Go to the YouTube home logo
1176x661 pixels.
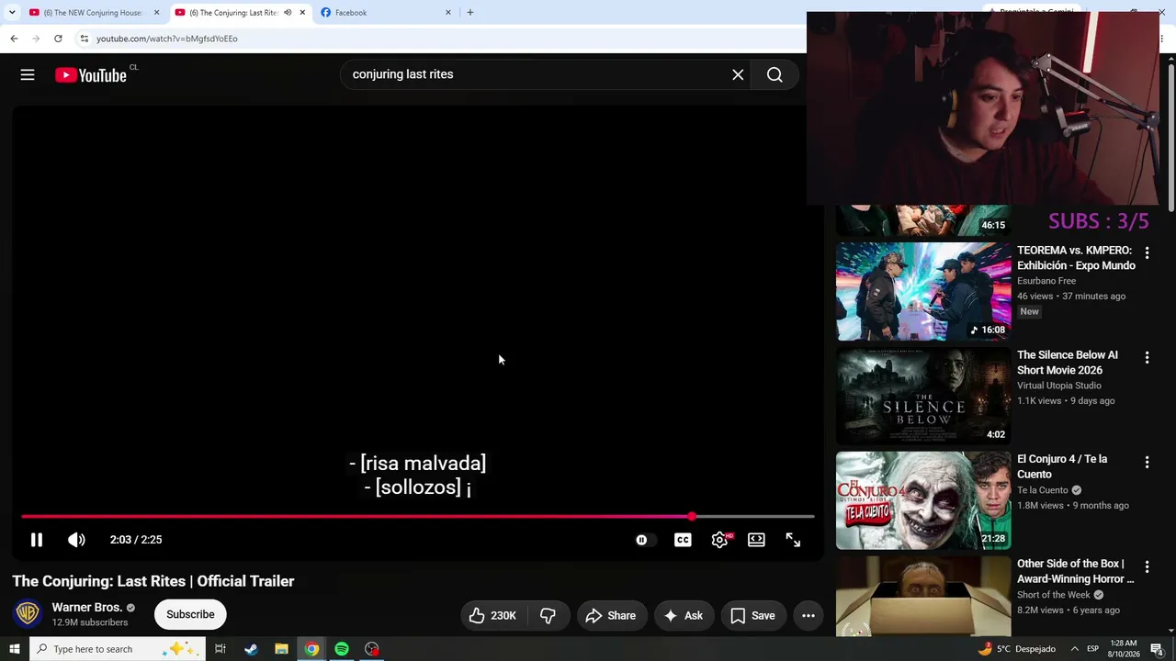pos(91,75)
